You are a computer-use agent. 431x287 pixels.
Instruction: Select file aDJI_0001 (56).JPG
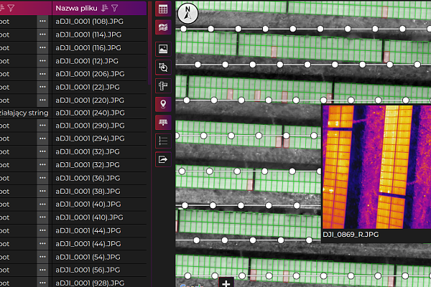point(88,270)
